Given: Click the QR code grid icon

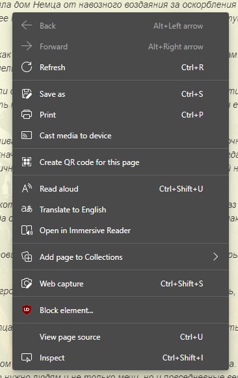Looking at the screenshot, I should [27, 162].
